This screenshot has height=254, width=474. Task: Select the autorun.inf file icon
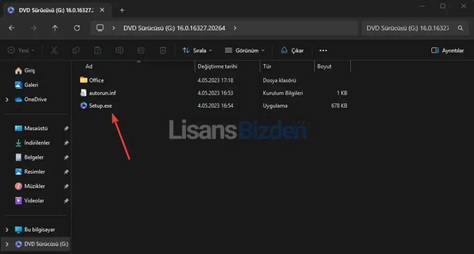[83, 93]
